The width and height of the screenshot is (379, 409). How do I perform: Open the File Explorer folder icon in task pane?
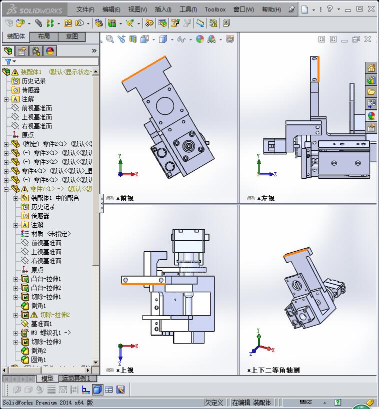click(x=371, y=92)
